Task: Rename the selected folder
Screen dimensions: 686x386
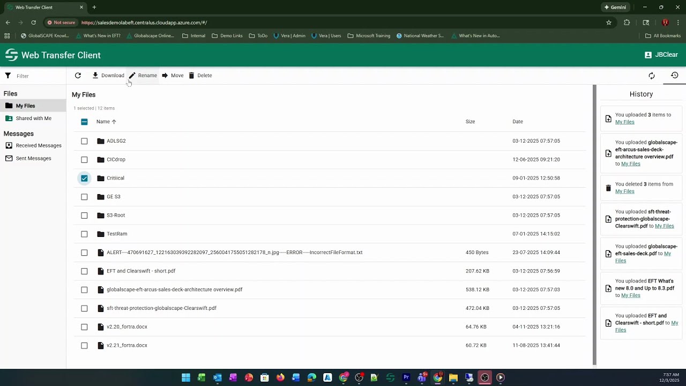Action: click(x=143, y=76)
